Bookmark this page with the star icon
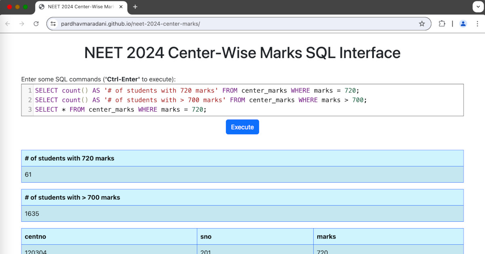Viewport: 485px width, 254px height. pos(422,24)
